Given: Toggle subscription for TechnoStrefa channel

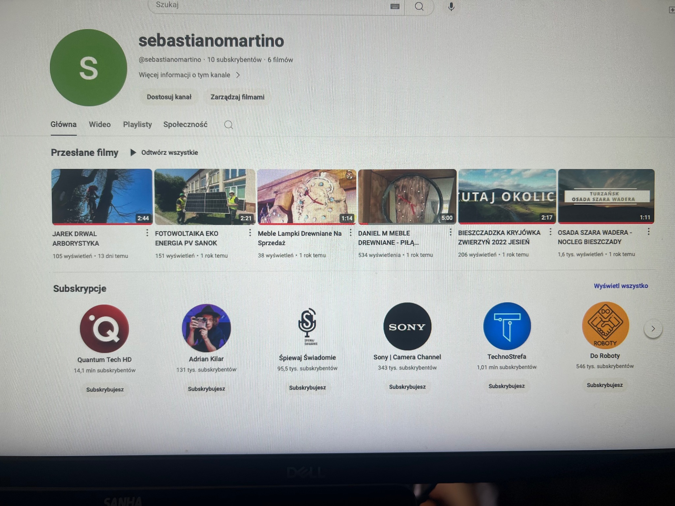Looking at the screenshot, I should click(507, 386).
